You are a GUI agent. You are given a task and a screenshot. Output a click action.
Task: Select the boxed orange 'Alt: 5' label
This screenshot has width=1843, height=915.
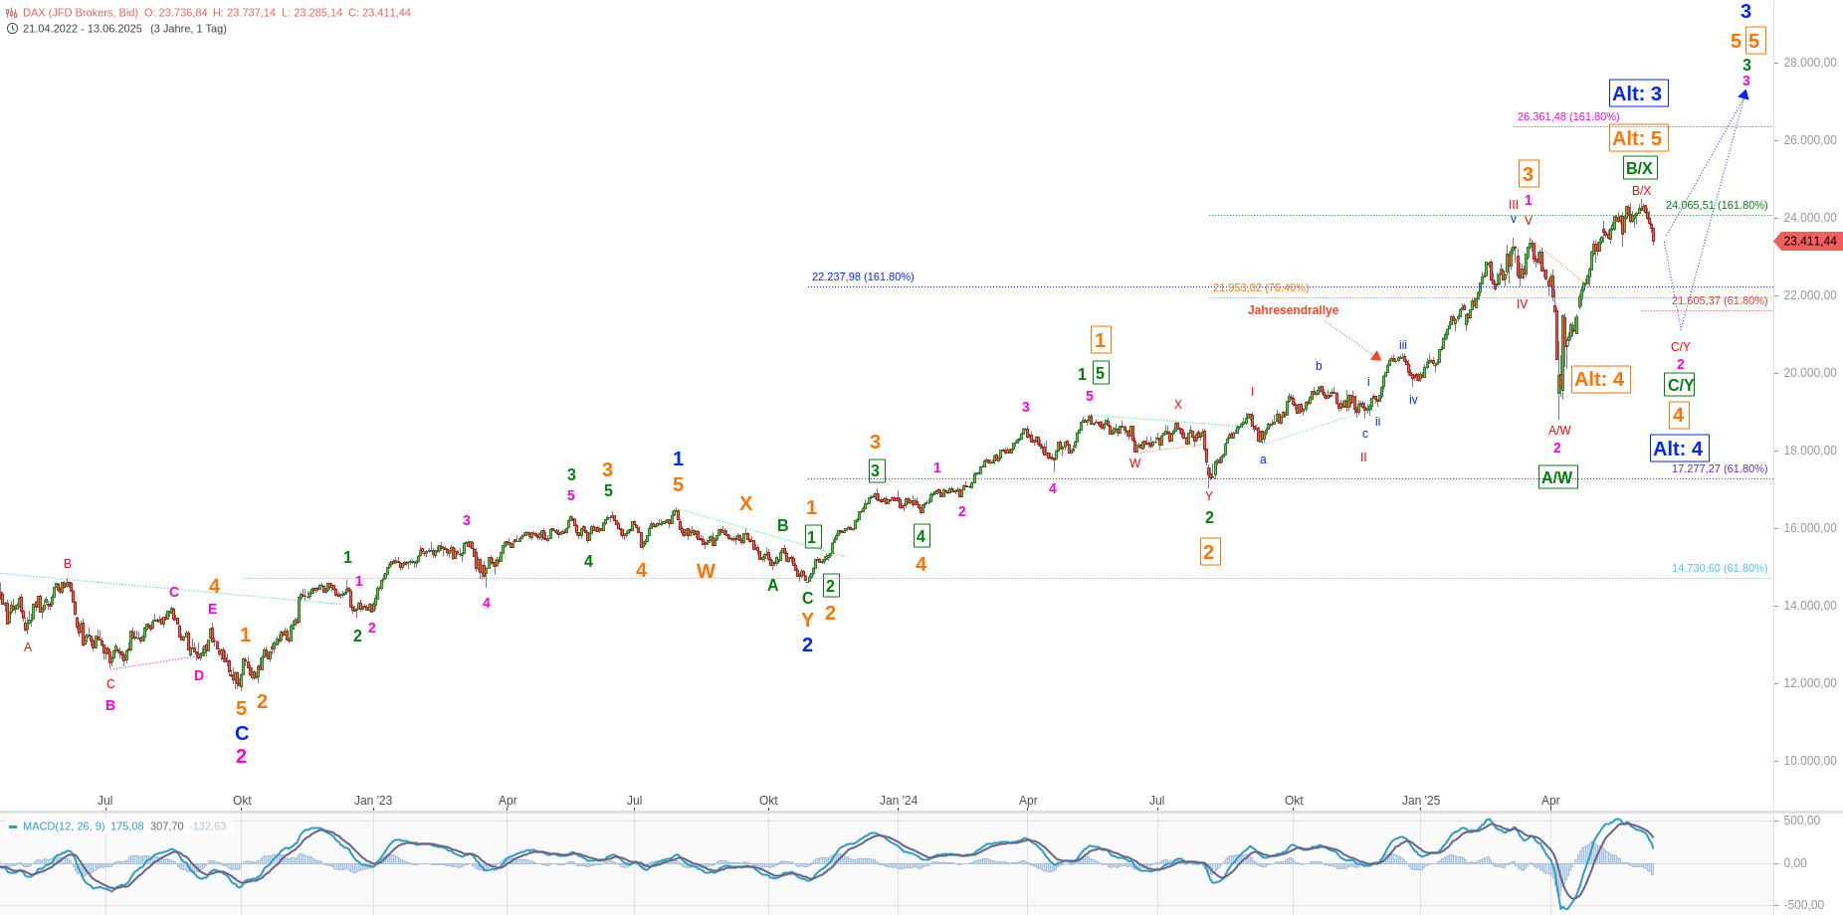[1638, 138]
